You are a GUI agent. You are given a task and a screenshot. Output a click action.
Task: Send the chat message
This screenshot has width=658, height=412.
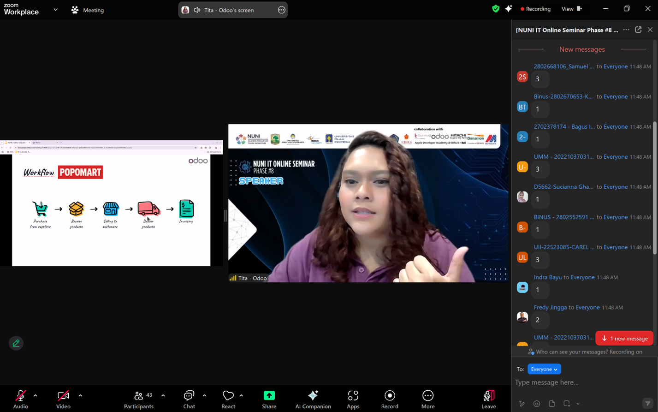pyautogui.click(x=647, y=403)
